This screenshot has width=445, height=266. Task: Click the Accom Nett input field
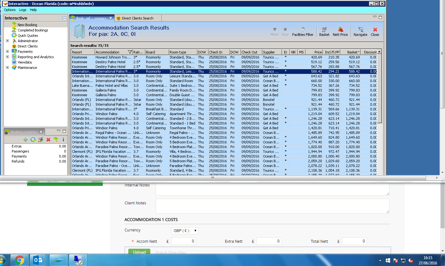tap(184, 241)
